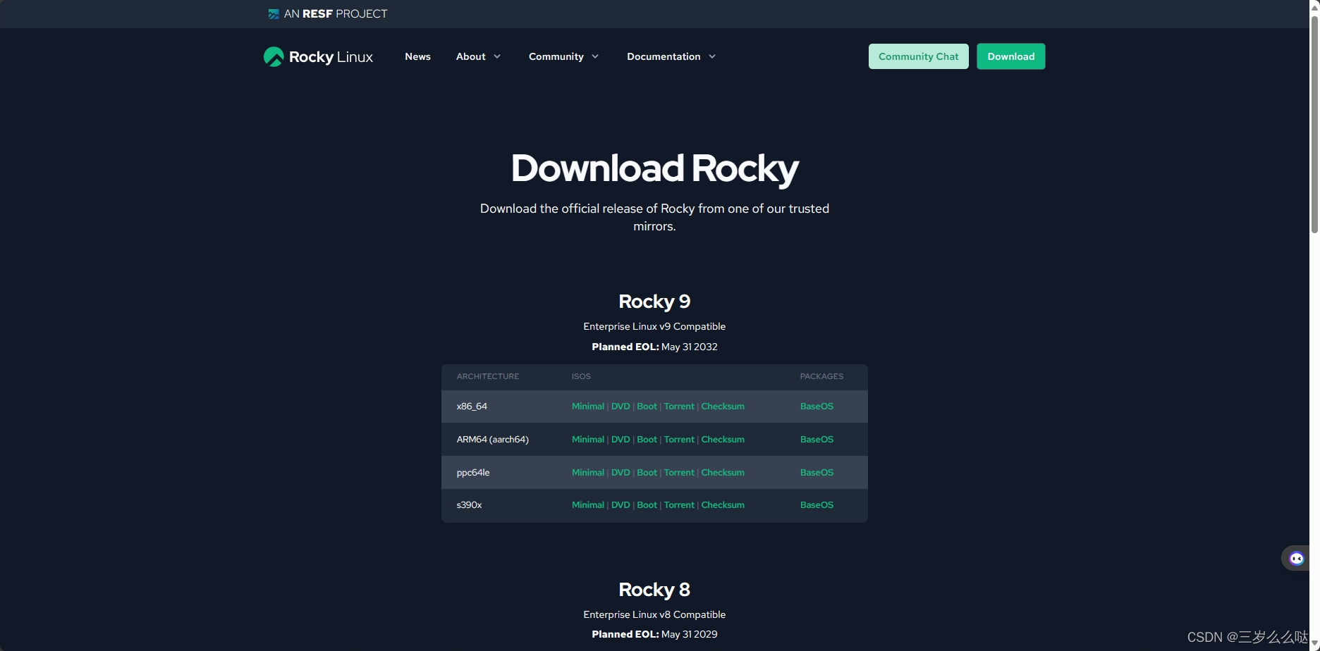The image size is (1320, 651).
Task: Click the RESF project logo icon
Action: (274, 14)
